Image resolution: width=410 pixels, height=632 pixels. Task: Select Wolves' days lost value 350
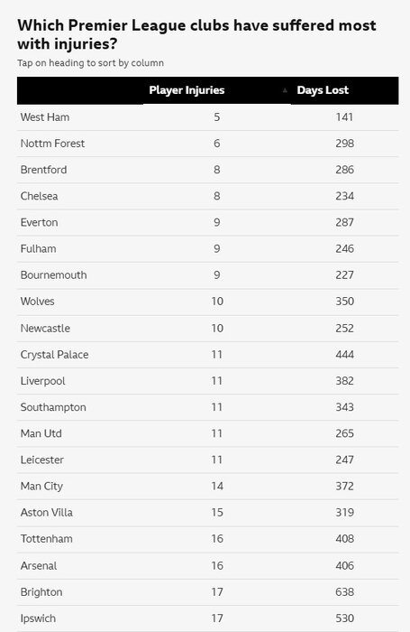pyautogui.click(x=344, y=302)
